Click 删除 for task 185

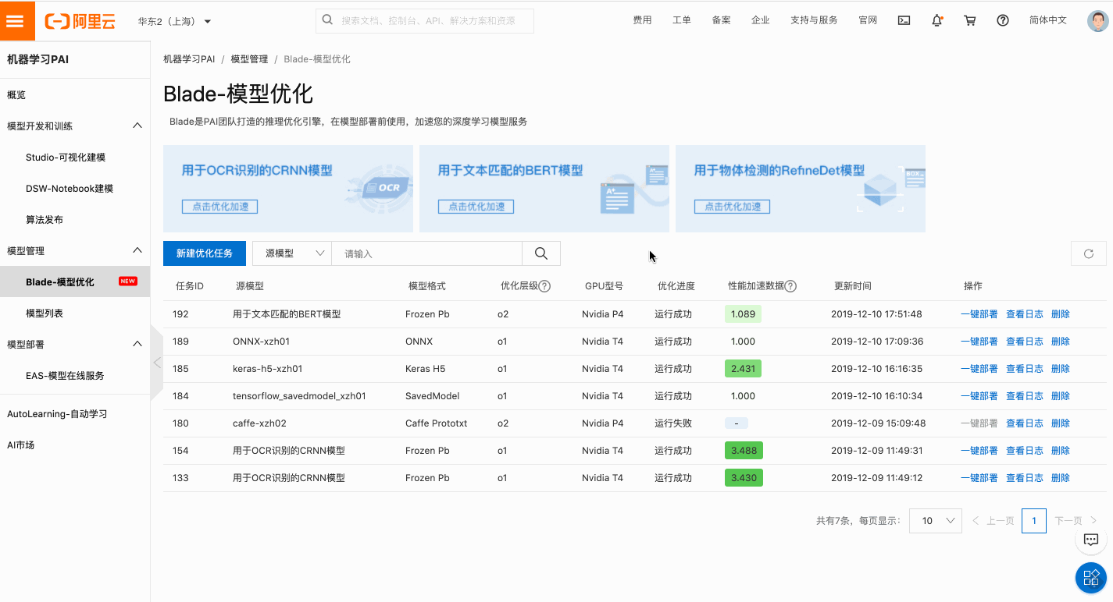[x=1061, y=369]
